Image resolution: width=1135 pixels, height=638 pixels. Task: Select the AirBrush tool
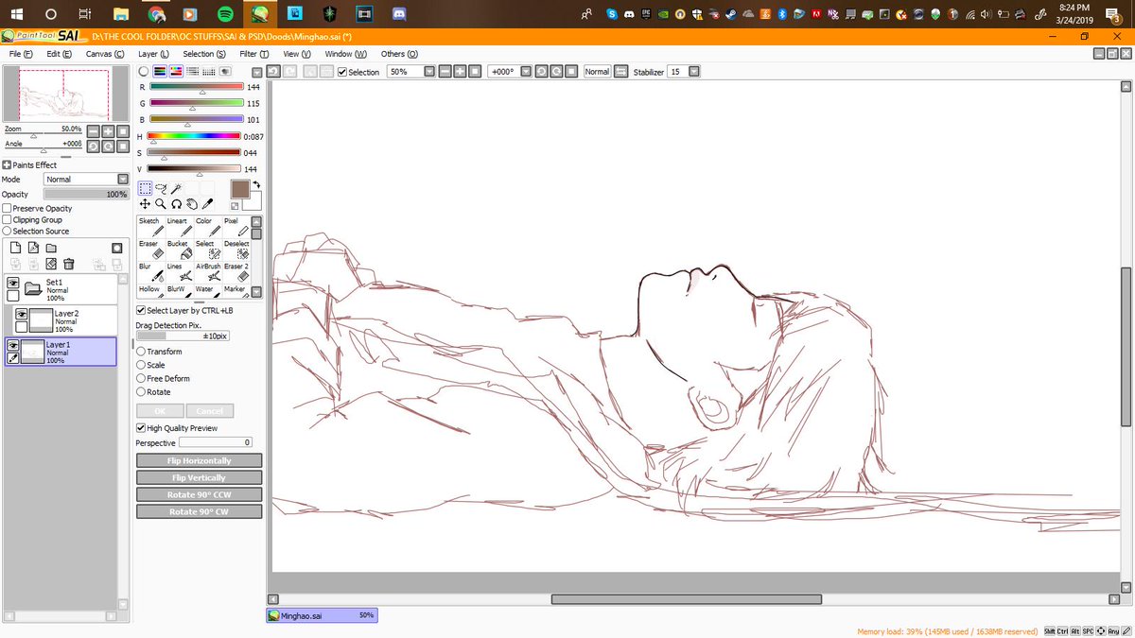pyautogui.click(x=207, y=272)
